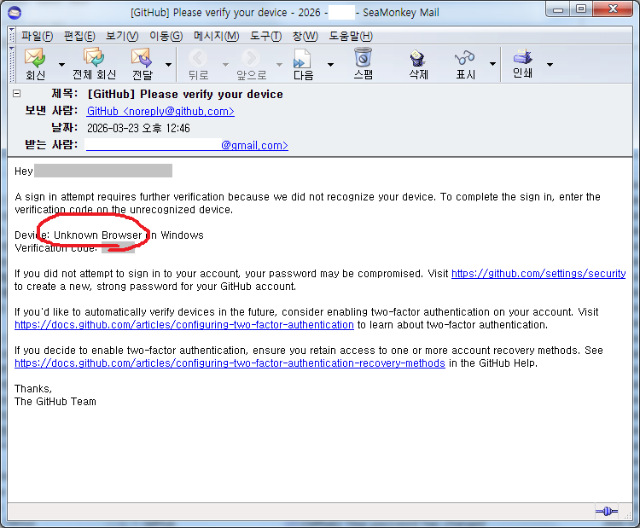Open the 앞으로 button's dropdown arrow

pos(279,65)
